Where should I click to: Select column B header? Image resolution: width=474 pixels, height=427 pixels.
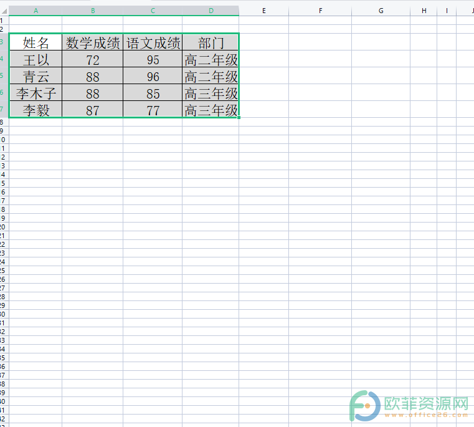click(93, 11)
